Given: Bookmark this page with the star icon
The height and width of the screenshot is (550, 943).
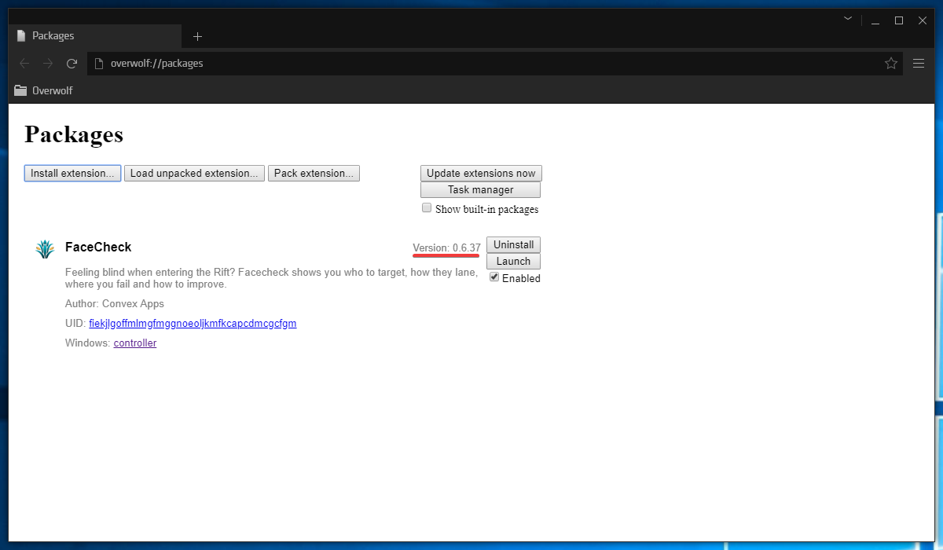Looking at the screenshot, I should click(x=891, y=64).
